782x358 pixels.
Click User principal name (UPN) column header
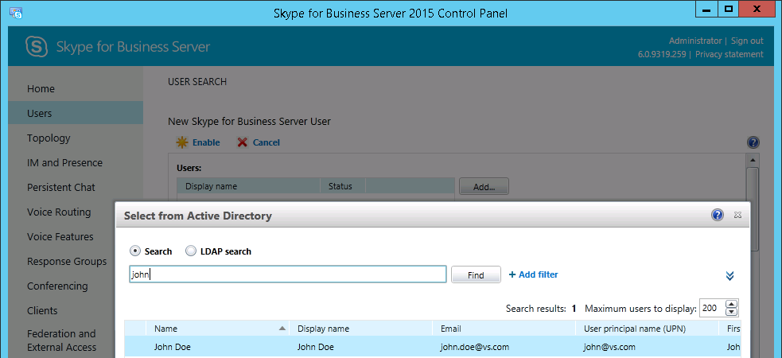pos(647,329)
